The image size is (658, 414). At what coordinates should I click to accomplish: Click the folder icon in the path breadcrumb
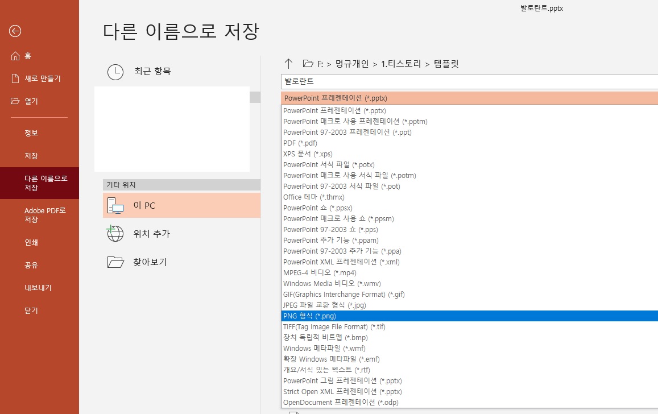[x=308, y=63]
